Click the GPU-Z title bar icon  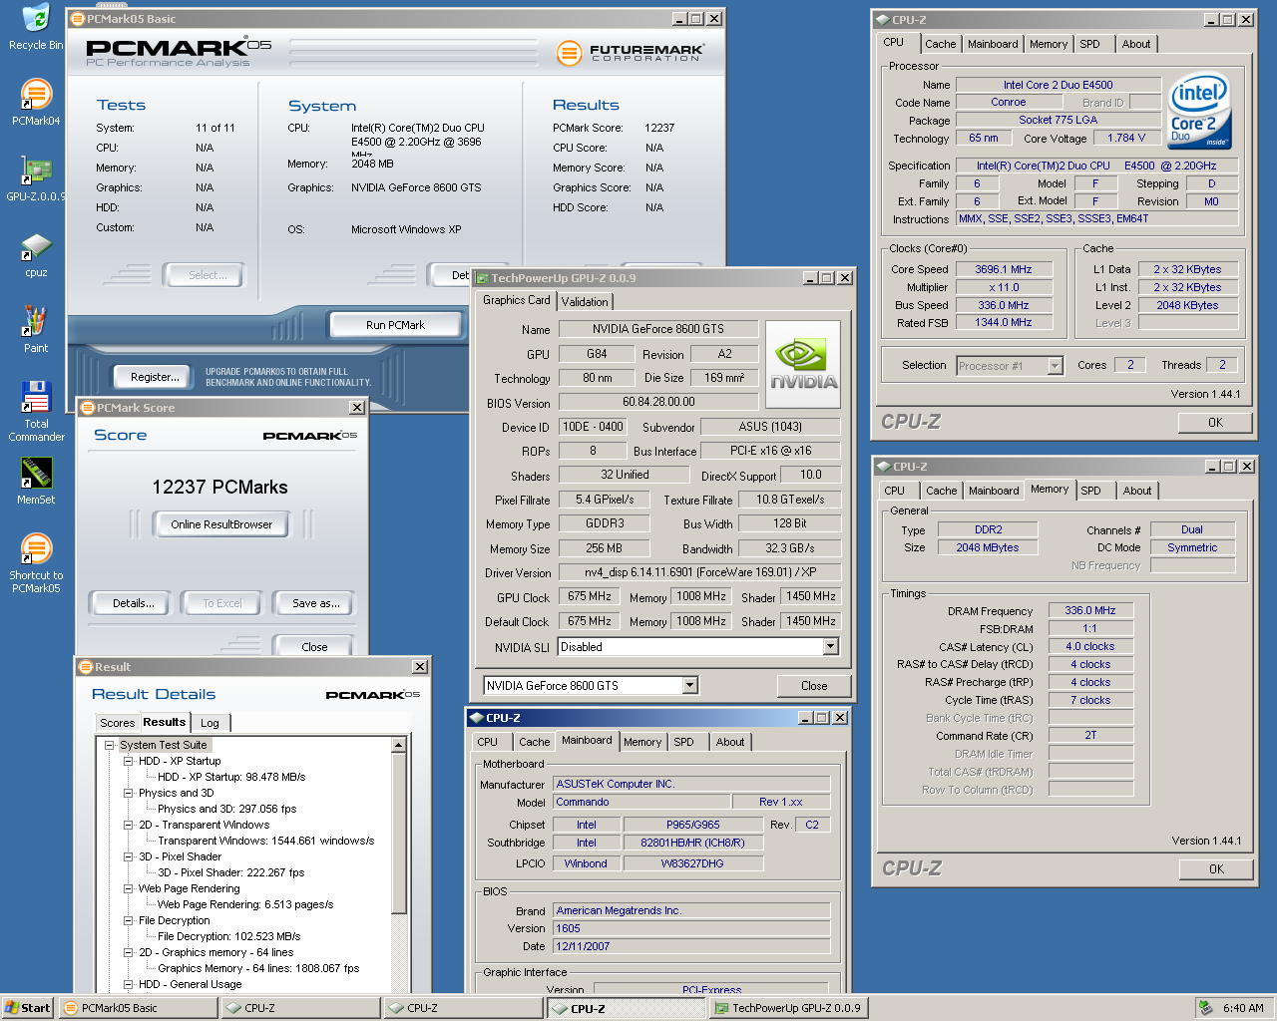[x=482, y=278]
